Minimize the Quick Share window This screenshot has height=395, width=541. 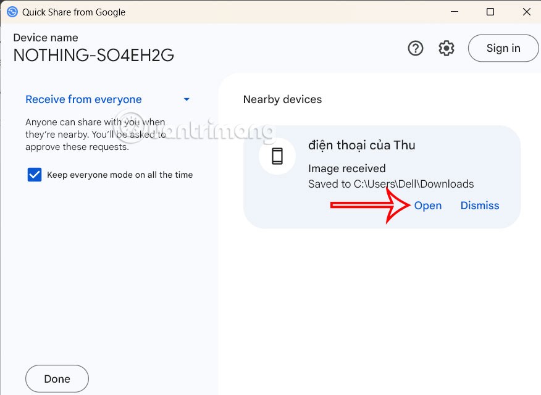point(455,12)
